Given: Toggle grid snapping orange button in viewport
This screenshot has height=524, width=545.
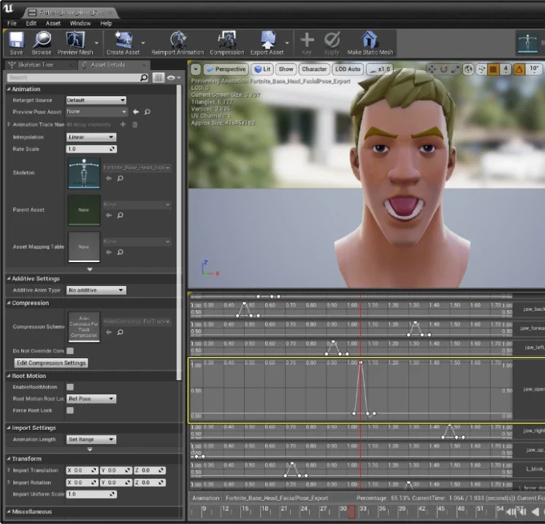Looking at the screenshot, I should click(x=493, y=69).
